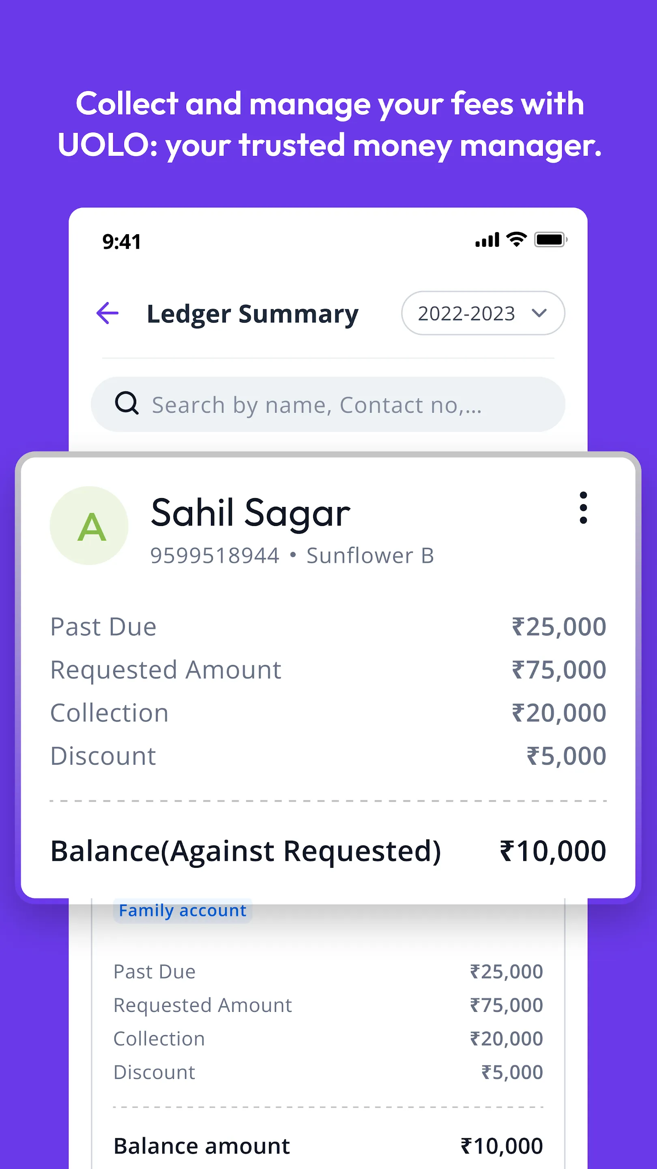Open the three-dot menu on Sahil Sagar card

(583, 508)
